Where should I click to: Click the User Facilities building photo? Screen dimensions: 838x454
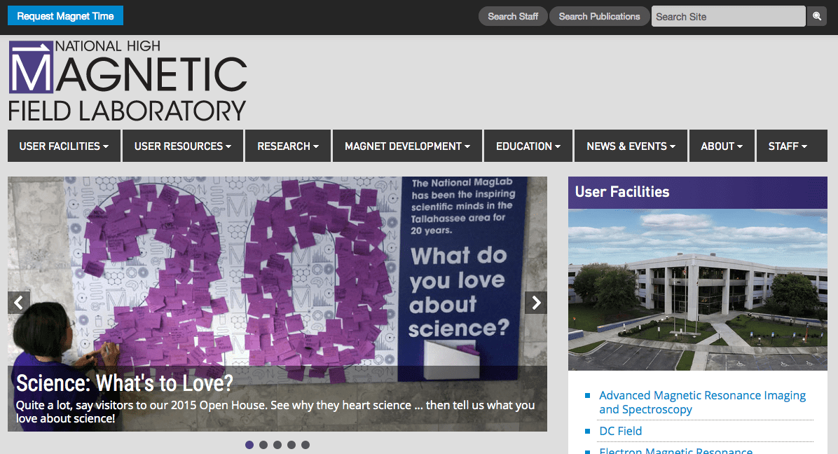tap(697, 289)
